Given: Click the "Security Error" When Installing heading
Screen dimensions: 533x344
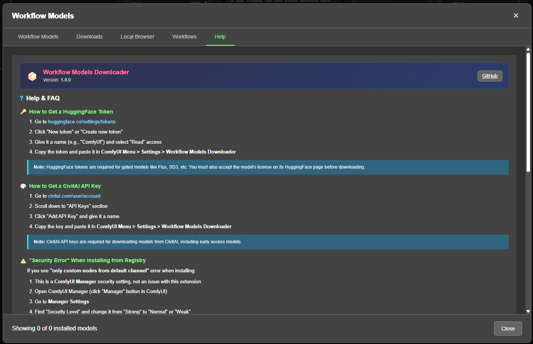Looking at the screenshot, I should tap(87, 260).
